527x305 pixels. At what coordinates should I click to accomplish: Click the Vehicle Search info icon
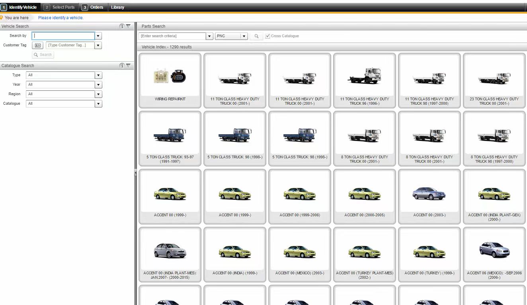[x=122, y=26]
